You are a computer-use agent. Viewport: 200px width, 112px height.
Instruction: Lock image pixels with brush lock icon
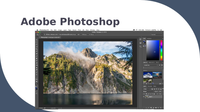coord(148,94)
